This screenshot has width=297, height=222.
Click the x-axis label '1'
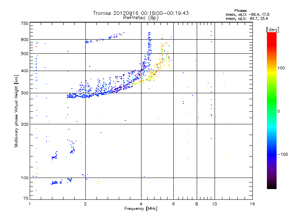point(30,204)
